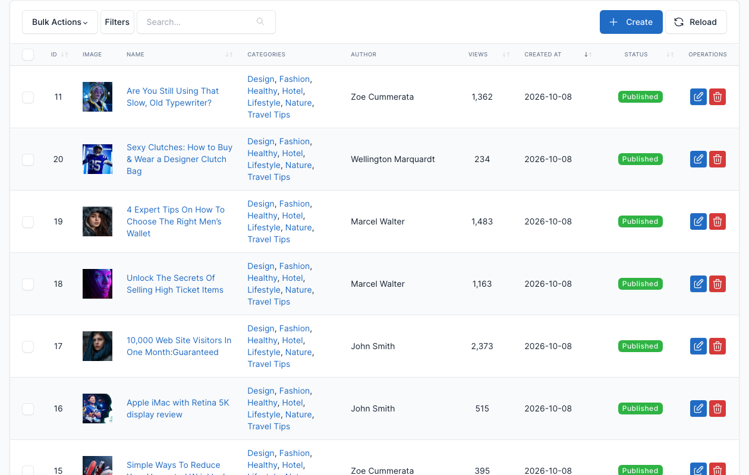Delete the Apple iMac review post
749x475 pixels.
pos(717,408)
